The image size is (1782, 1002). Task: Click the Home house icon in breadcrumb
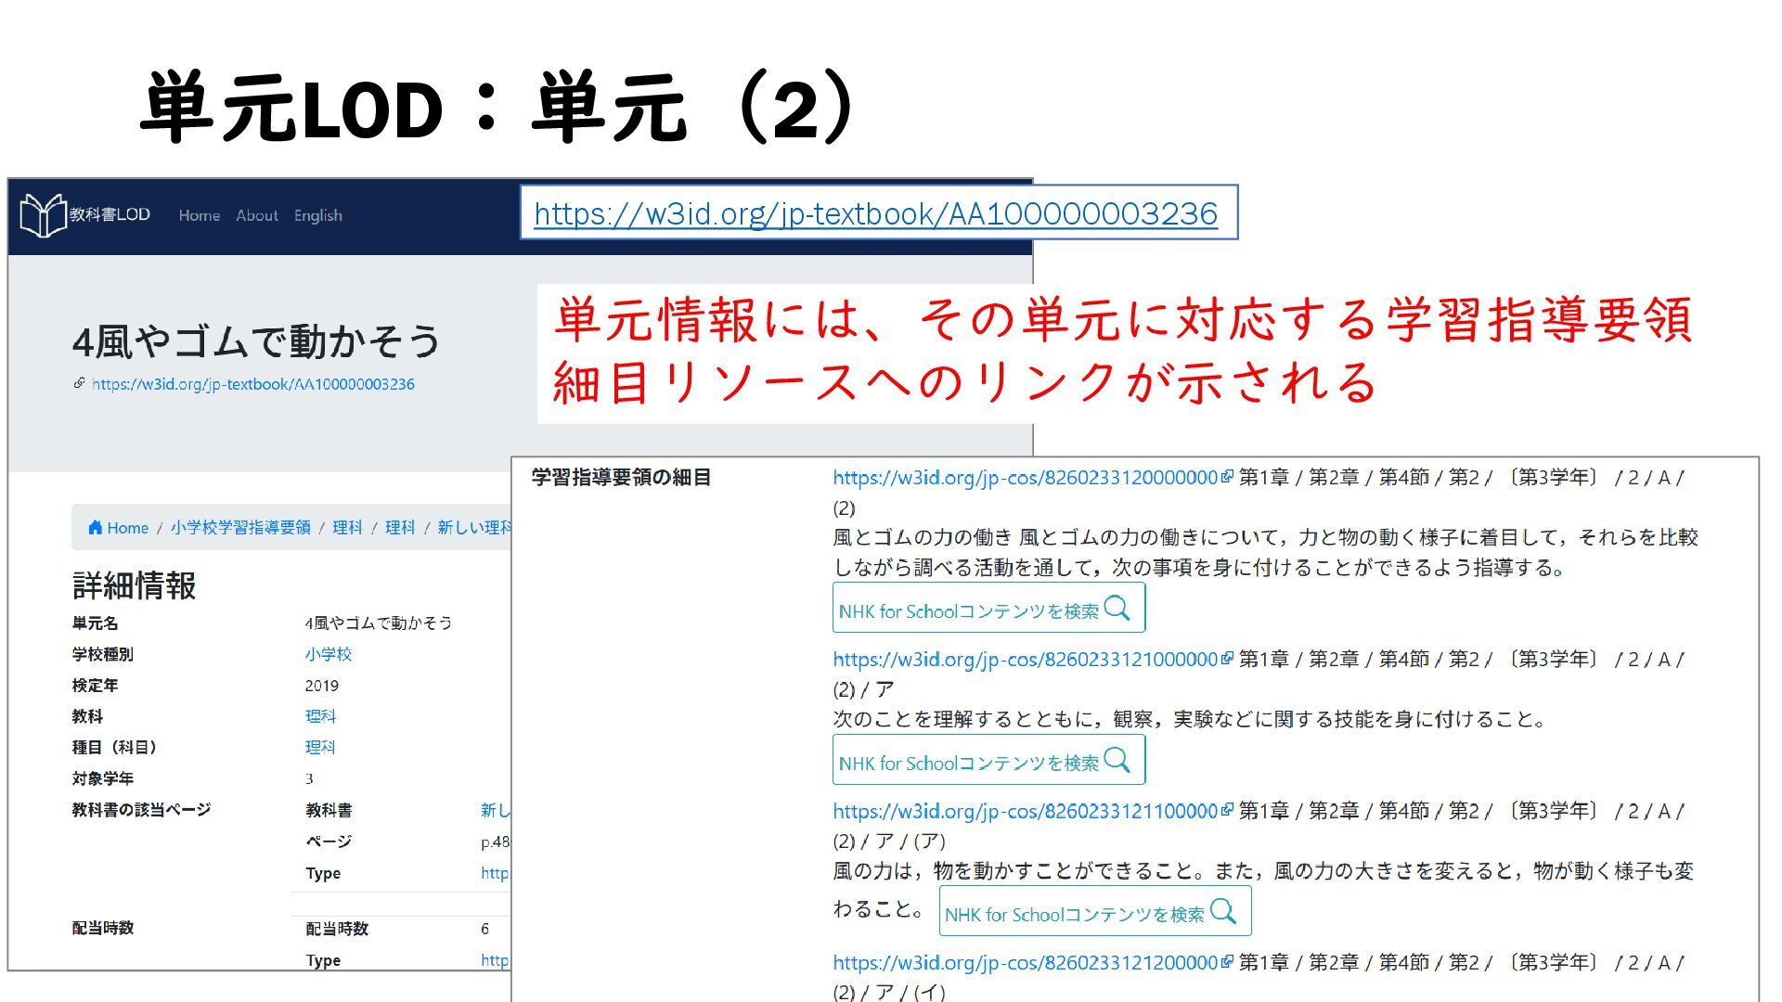coord(95,527)
